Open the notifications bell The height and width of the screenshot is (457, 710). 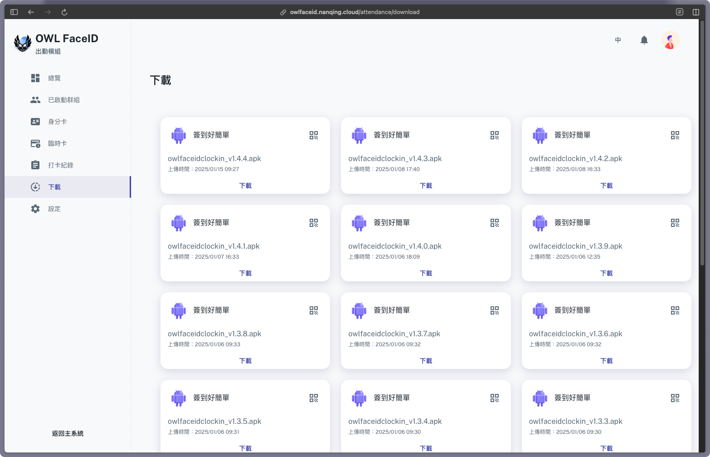(x=644, y=40)
